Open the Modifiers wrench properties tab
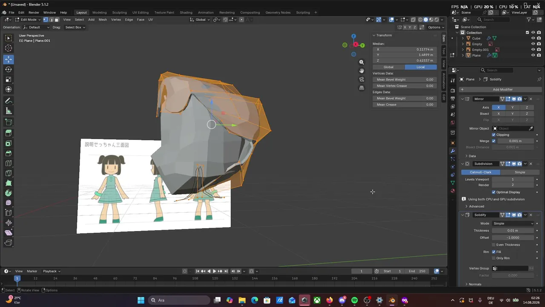The width and height of the screenshot is (545, 307). pyautogui.click(x=453, y=151)
